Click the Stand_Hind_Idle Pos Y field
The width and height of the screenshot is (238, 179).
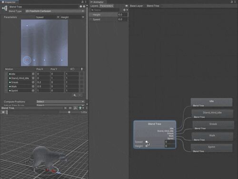coord(57,78)
